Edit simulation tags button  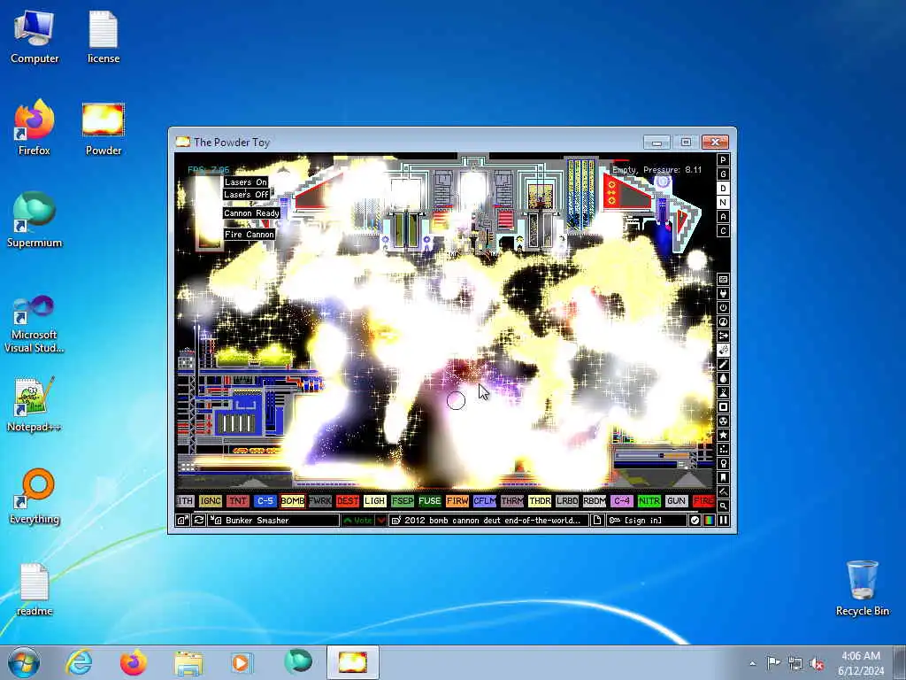(x=488, y=521)
